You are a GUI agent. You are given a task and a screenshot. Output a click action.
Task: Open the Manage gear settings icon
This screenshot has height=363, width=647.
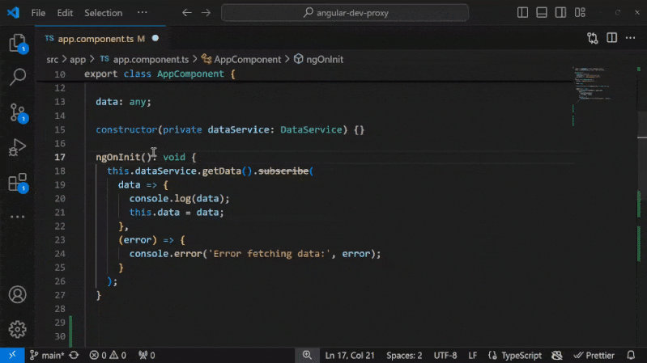tap(17, 329)
